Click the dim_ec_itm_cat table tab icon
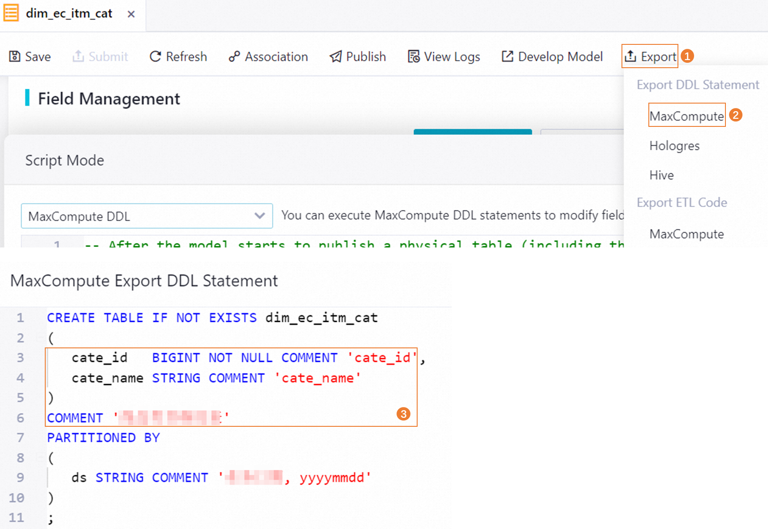This screenshot has height=529, width=768. pyautogui.click(x=11, y=13)
